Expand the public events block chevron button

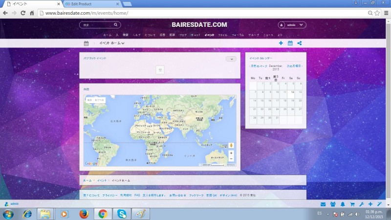[231, 59]
